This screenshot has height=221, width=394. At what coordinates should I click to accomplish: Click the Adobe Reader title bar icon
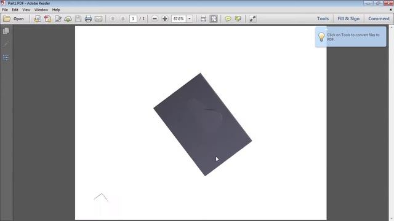pos(3,3)
